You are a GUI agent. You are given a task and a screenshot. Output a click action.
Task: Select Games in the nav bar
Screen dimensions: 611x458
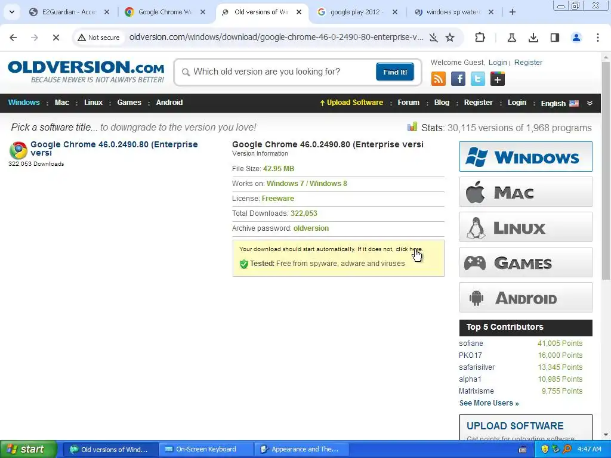coord(129,103)
